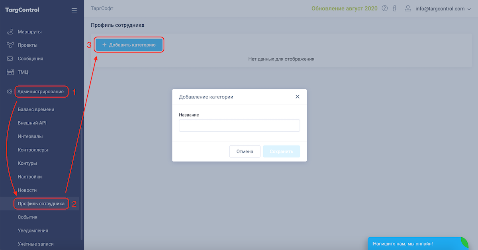Open chat widget Напишите нам, мы онлайн

(418, 243)
